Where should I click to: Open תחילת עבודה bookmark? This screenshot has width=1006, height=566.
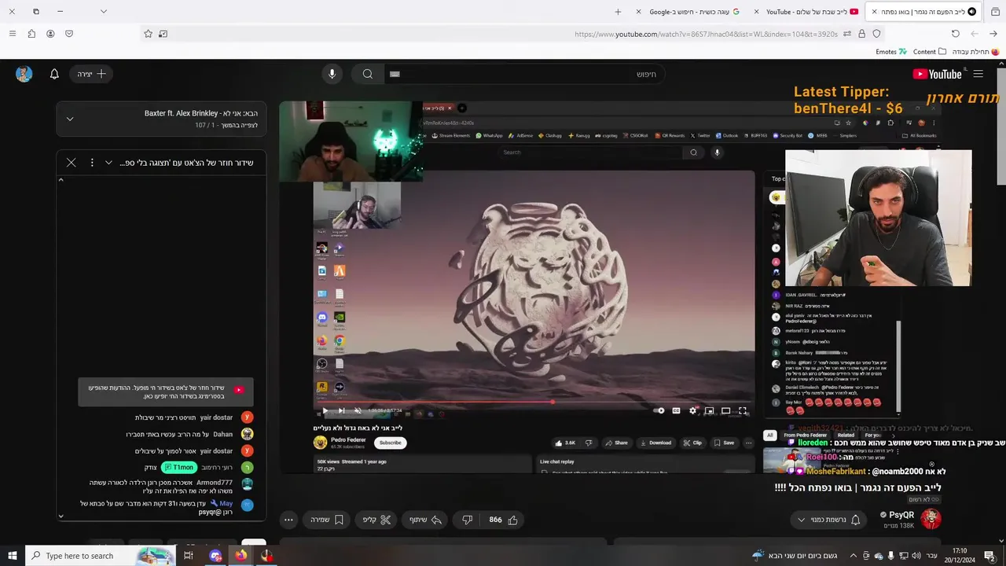pos(975,52)
